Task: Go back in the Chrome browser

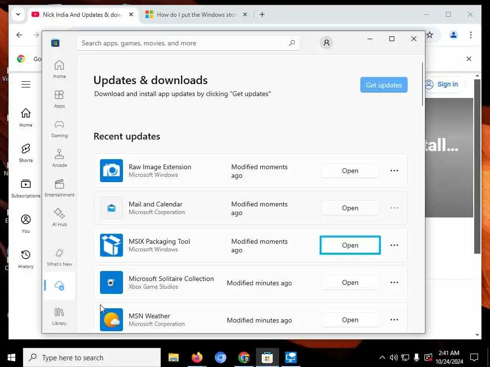Action: click(x=19, y=34)
